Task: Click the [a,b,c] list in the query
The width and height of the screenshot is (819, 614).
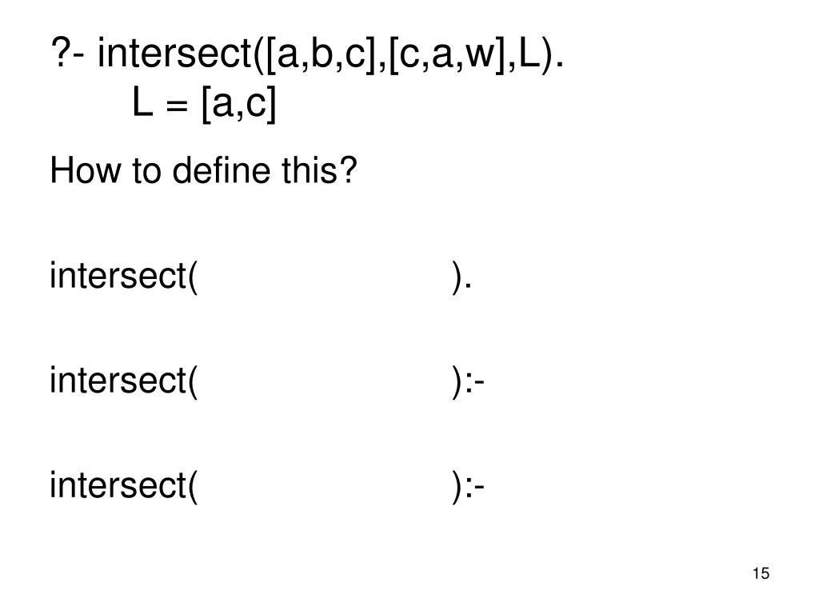Action: [322, 54]
